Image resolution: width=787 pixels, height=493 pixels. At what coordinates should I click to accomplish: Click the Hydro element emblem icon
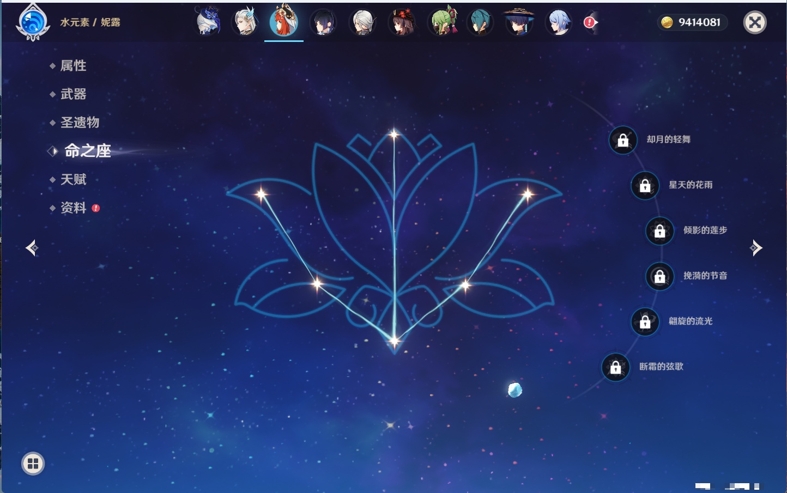33,23
